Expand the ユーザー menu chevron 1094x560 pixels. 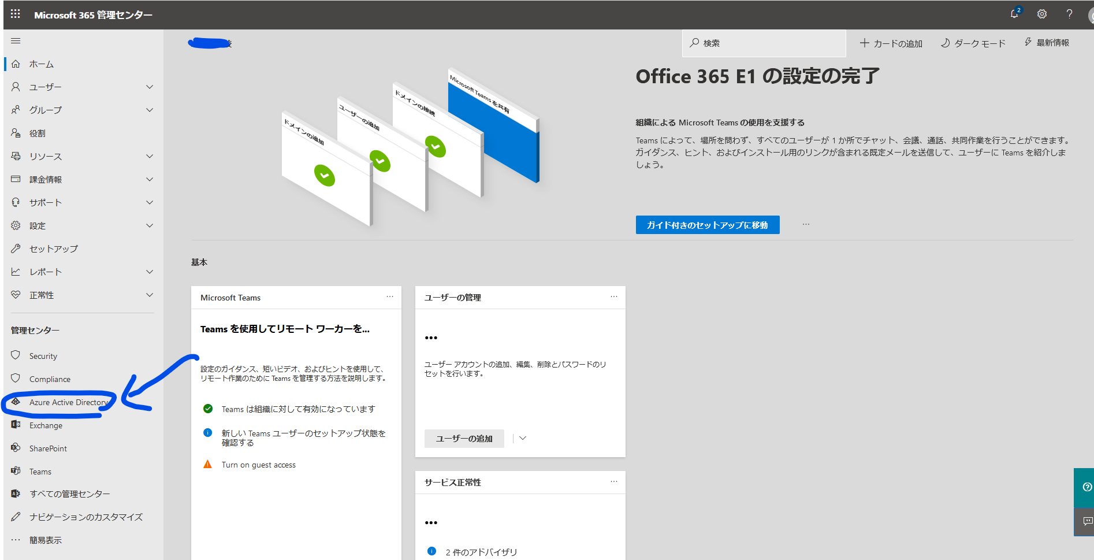pyautogui.click(x=150, y=87)
